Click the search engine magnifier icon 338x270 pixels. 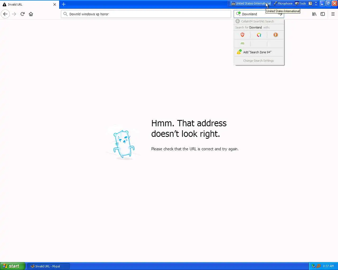(x=238, y=14)
